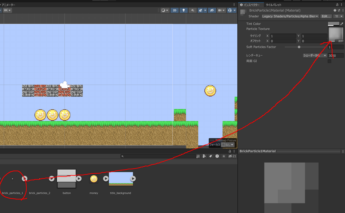Filter project assets by type icon
Screen dimensions: 345x213
pos(204,156)
